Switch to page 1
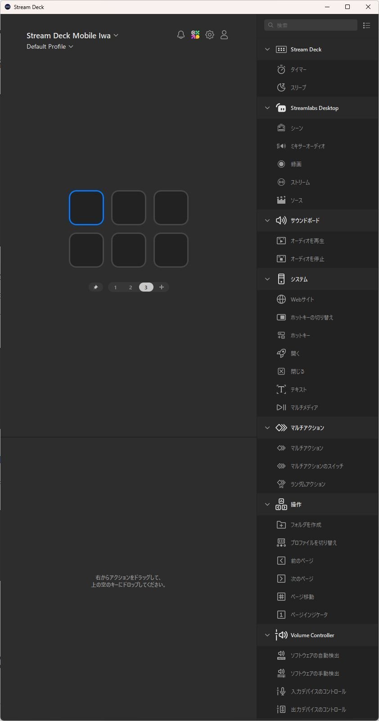Image resolution: width=379 pixels, height=721 pixels. tap(115, 287)
